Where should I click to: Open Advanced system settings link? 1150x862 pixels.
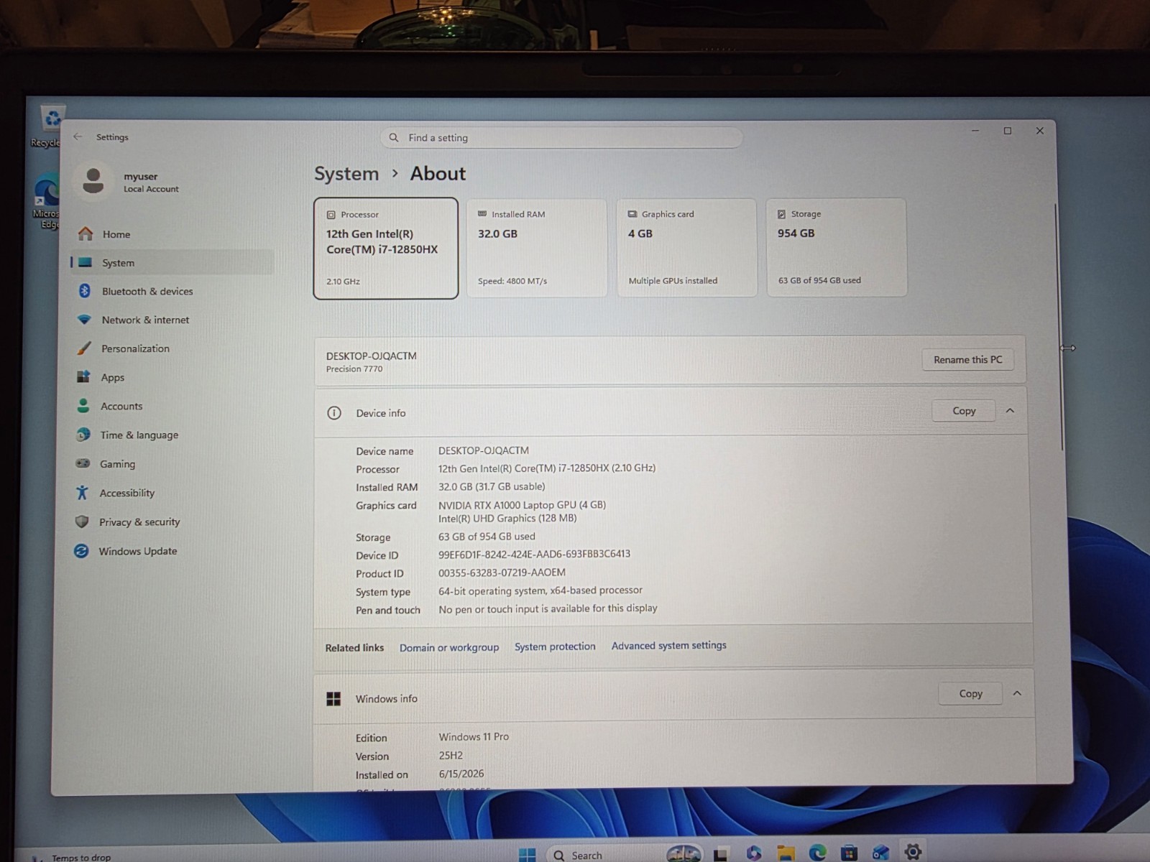669,646
